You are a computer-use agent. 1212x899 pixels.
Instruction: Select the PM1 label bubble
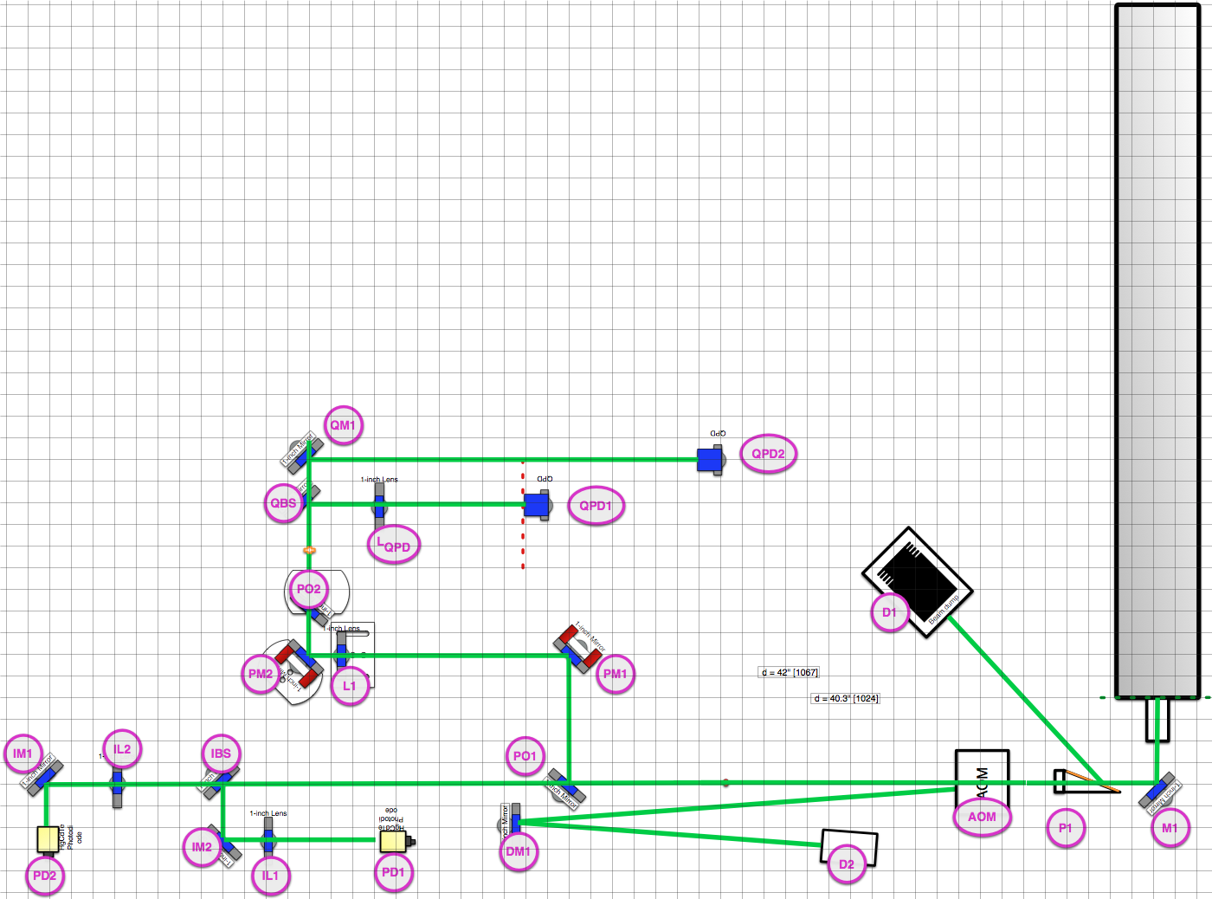(x=615, y=674)
